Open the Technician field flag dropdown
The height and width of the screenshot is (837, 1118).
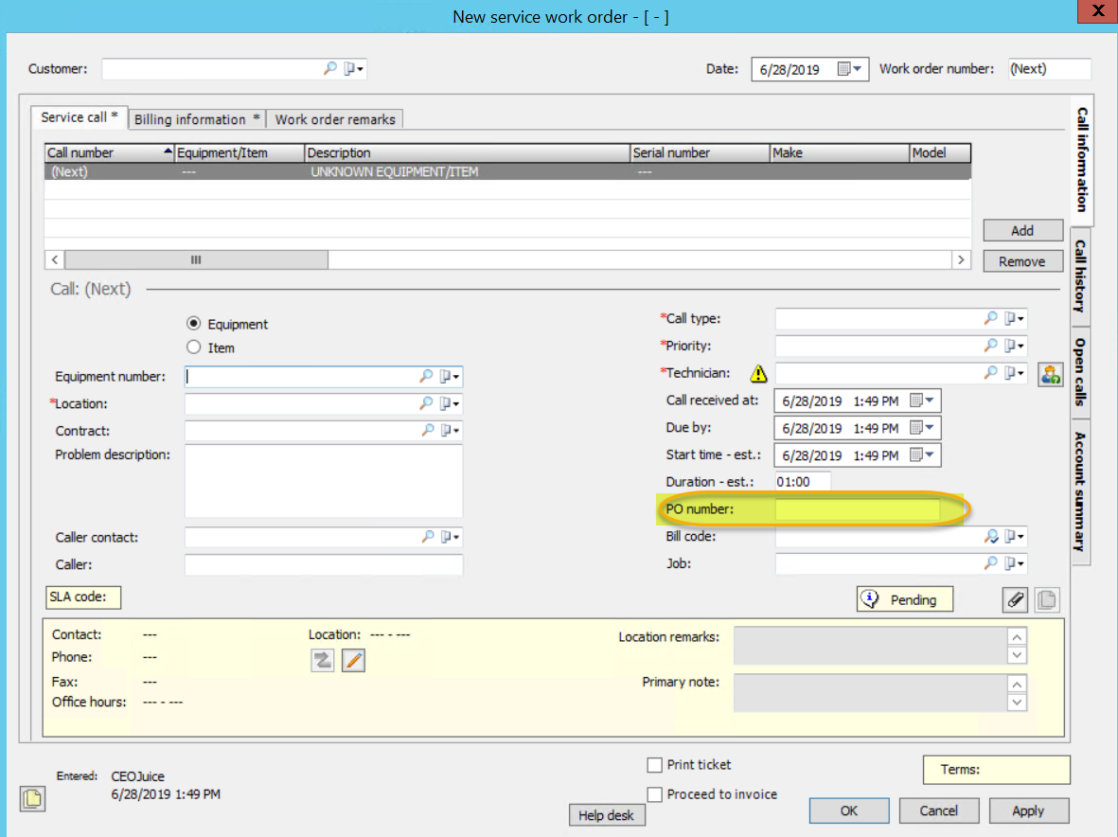[x=1014, y=373]
